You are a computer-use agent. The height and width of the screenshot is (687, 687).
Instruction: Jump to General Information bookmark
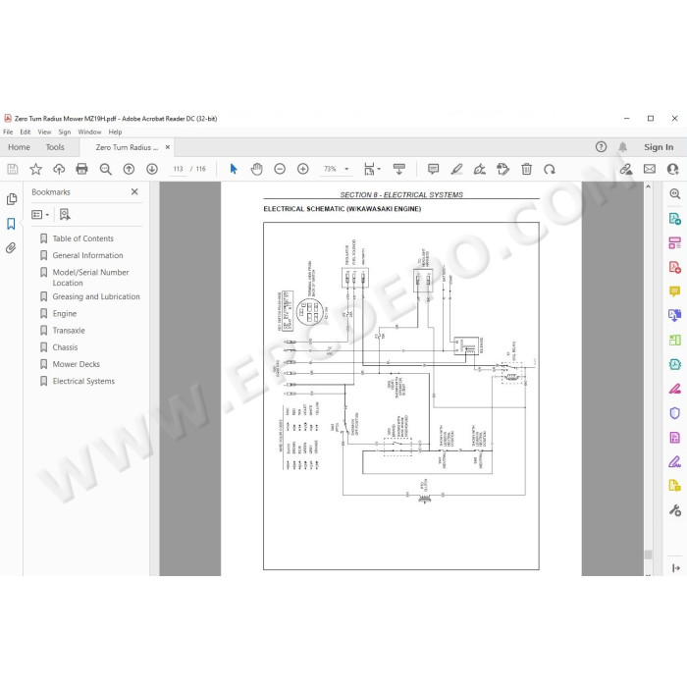point(87,255)
